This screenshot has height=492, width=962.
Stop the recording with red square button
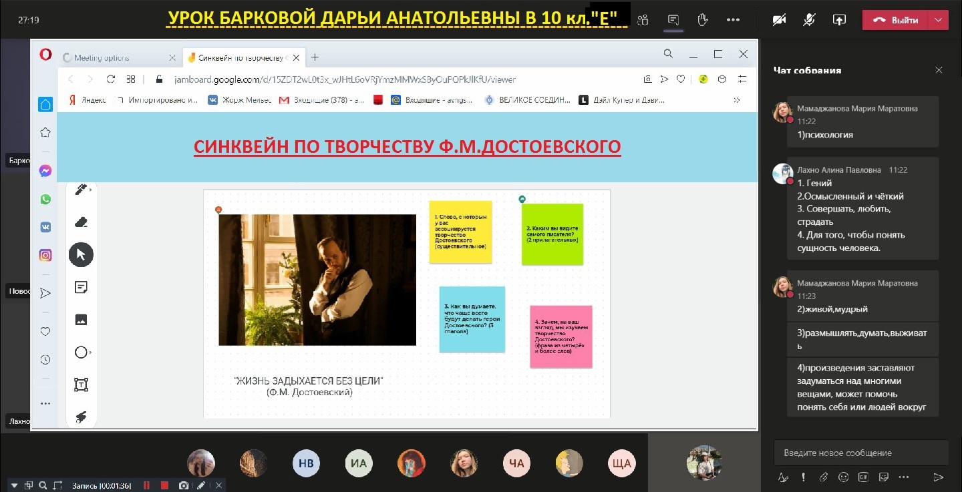[164, 485]
